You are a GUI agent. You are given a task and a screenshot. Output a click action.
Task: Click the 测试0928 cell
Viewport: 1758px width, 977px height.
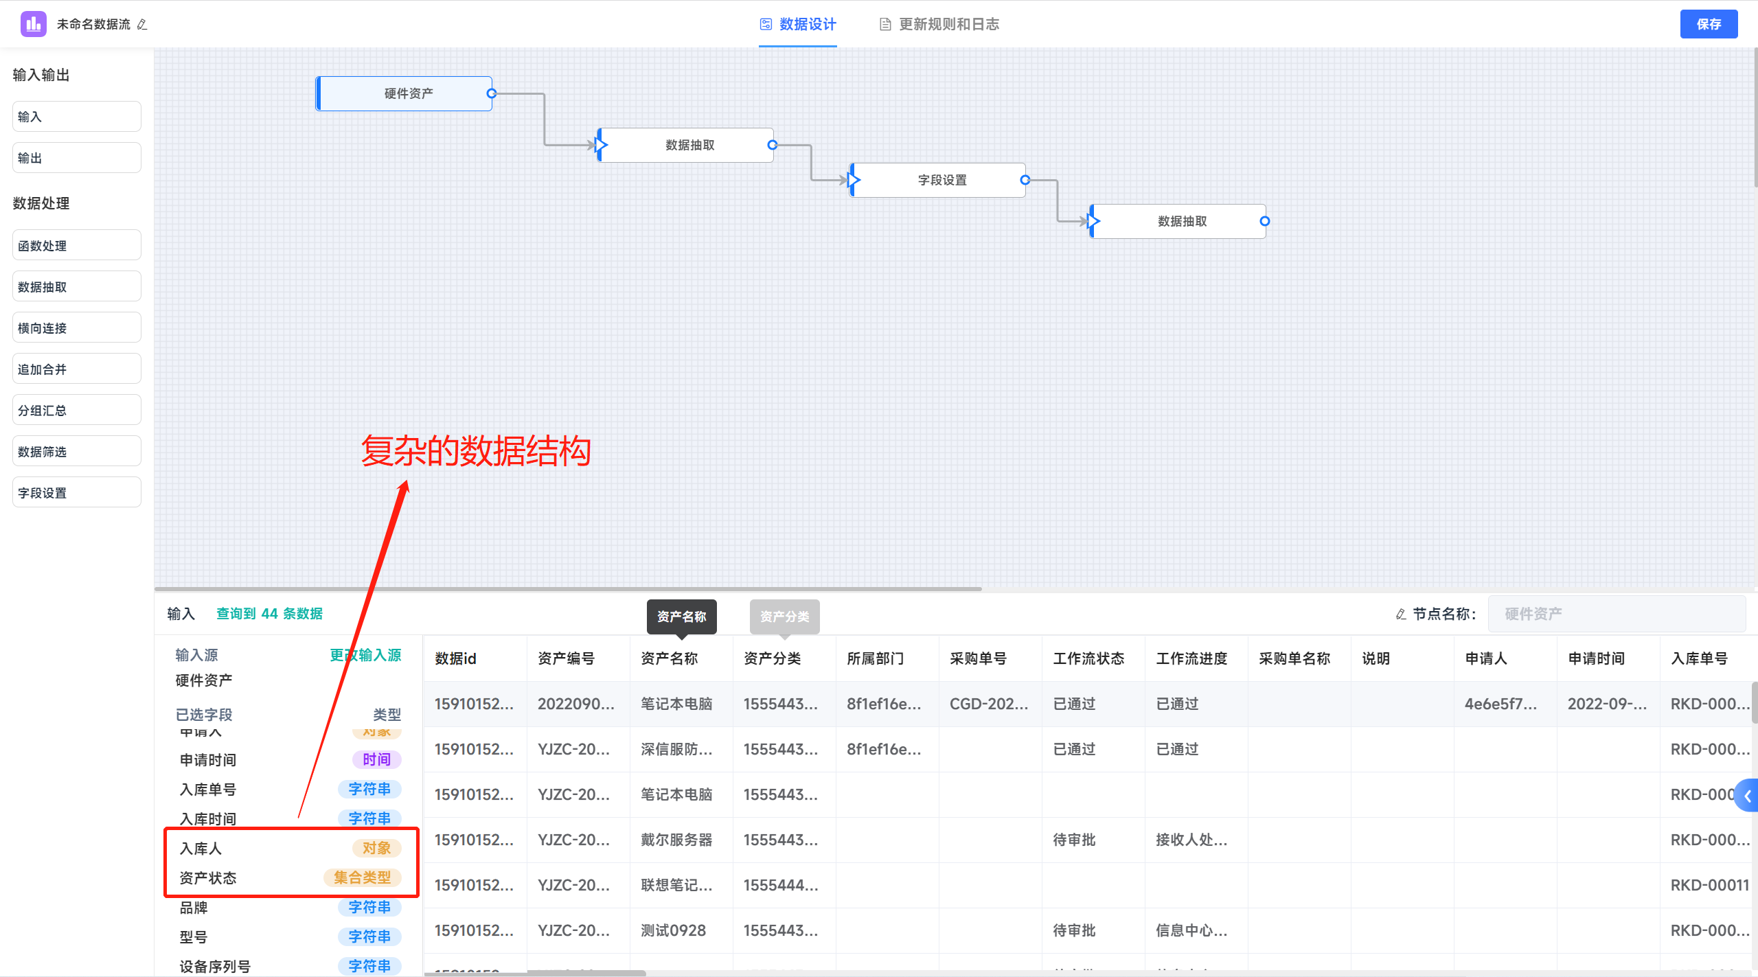click(681, 930)
